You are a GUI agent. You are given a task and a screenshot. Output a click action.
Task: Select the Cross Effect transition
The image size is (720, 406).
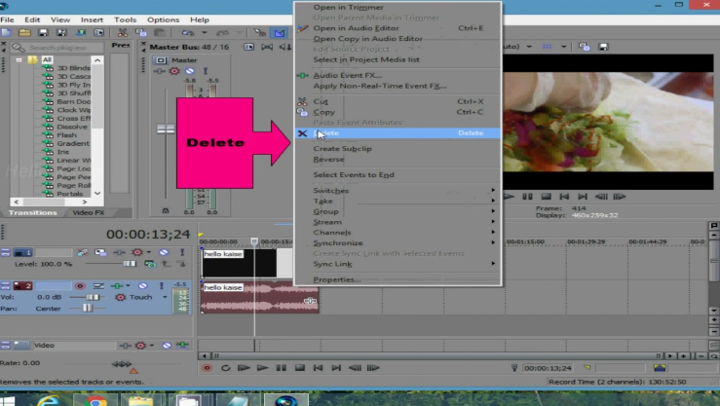pyautogui.click(x=73, y=119)
